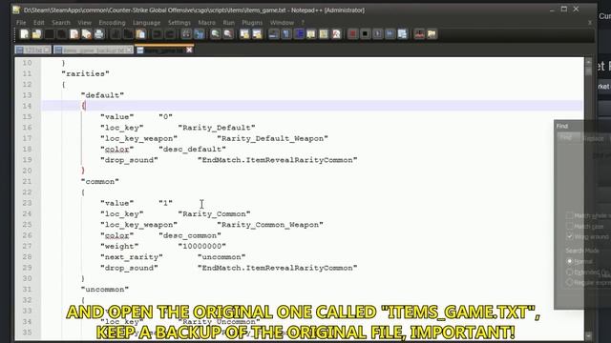Open the ? help menu
The height and width of the screenshot is (343, 611).
(303, 23)
